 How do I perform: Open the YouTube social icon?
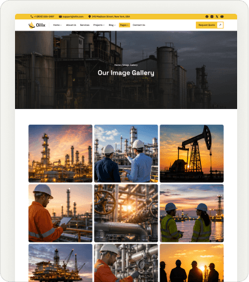coord(222,16)
